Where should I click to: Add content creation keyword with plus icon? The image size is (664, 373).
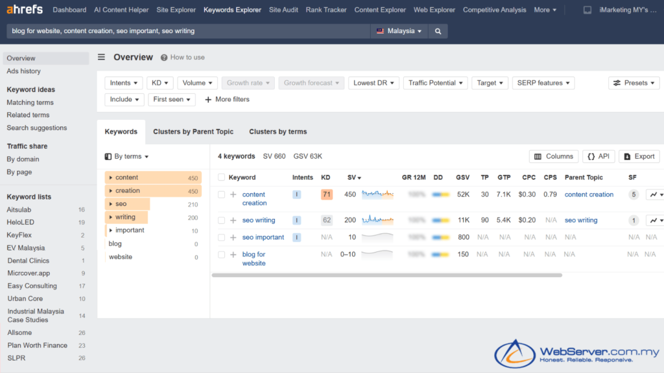(233, 194)
